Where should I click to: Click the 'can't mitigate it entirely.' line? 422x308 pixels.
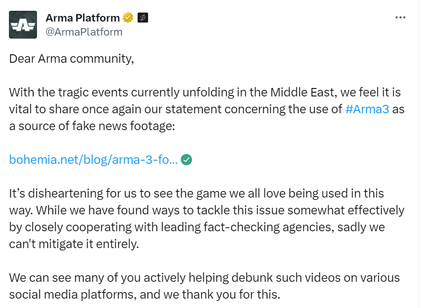click(74, 244)
